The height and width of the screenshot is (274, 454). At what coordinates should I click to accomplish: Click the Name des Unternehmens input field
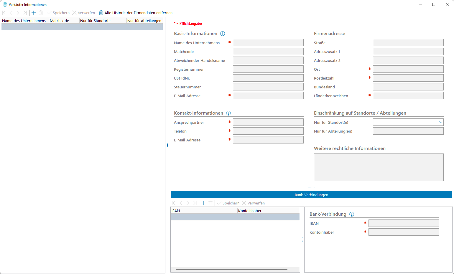pos(268,43)
